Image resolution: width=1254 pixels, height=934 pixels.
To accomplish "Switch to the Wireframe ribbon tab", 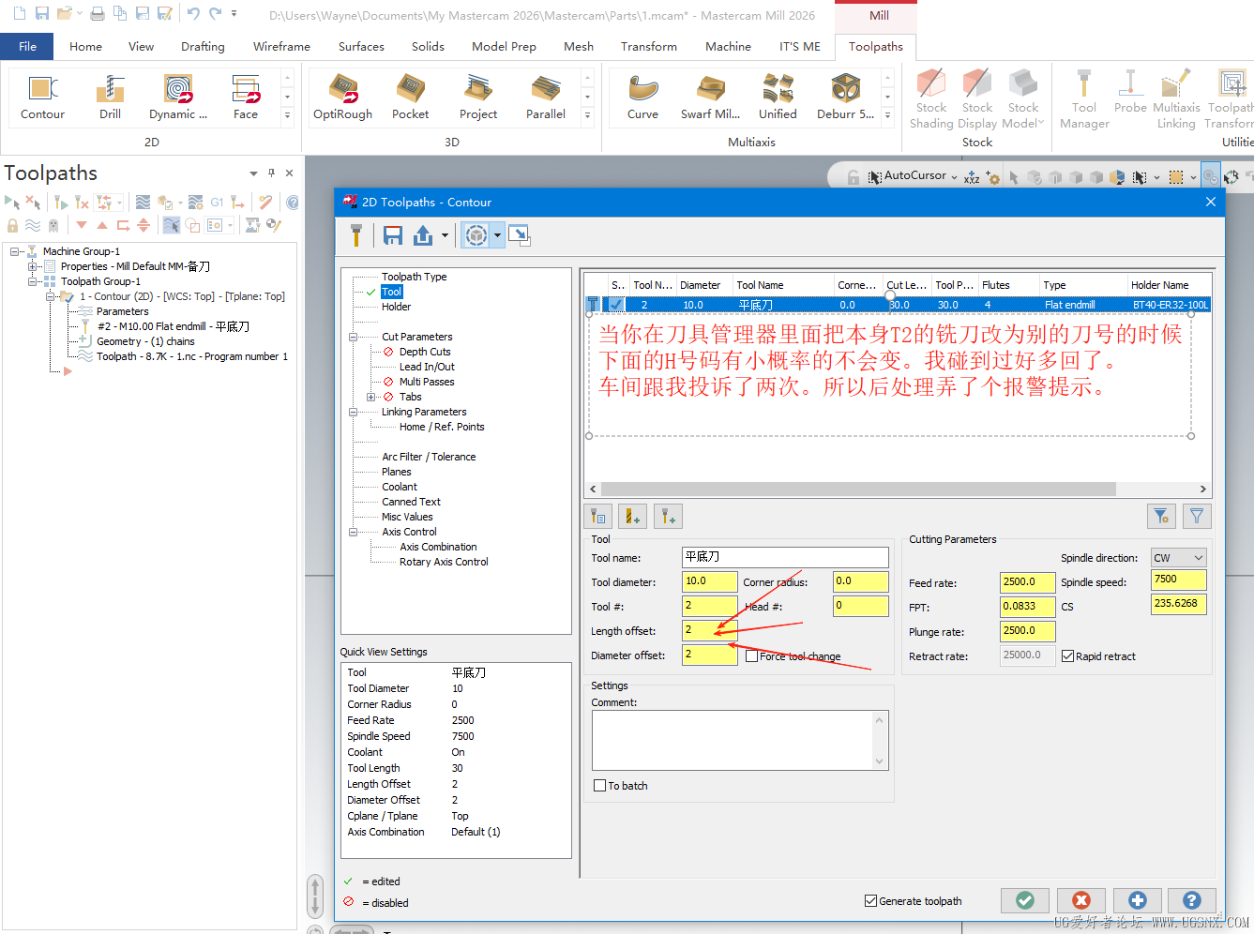I will click(281, 46).
